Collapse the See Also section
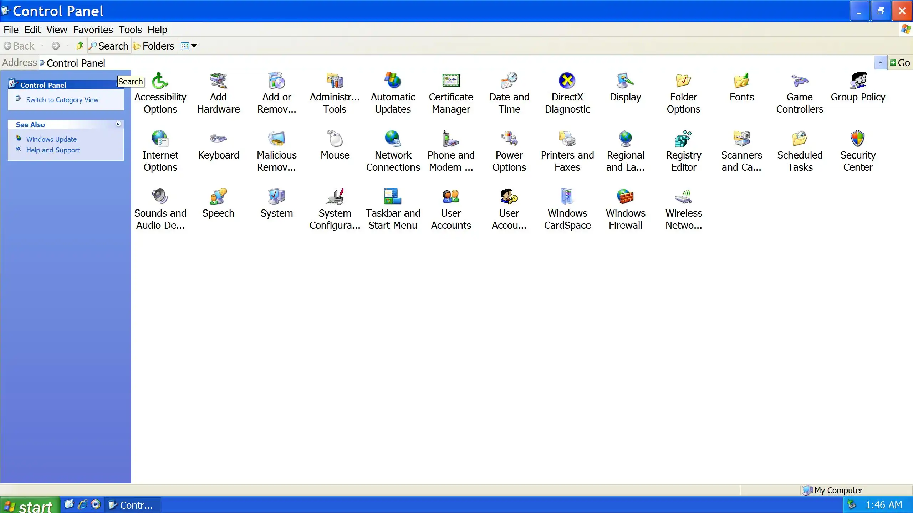This screenshot has height=513, width=913. [118, 124]
